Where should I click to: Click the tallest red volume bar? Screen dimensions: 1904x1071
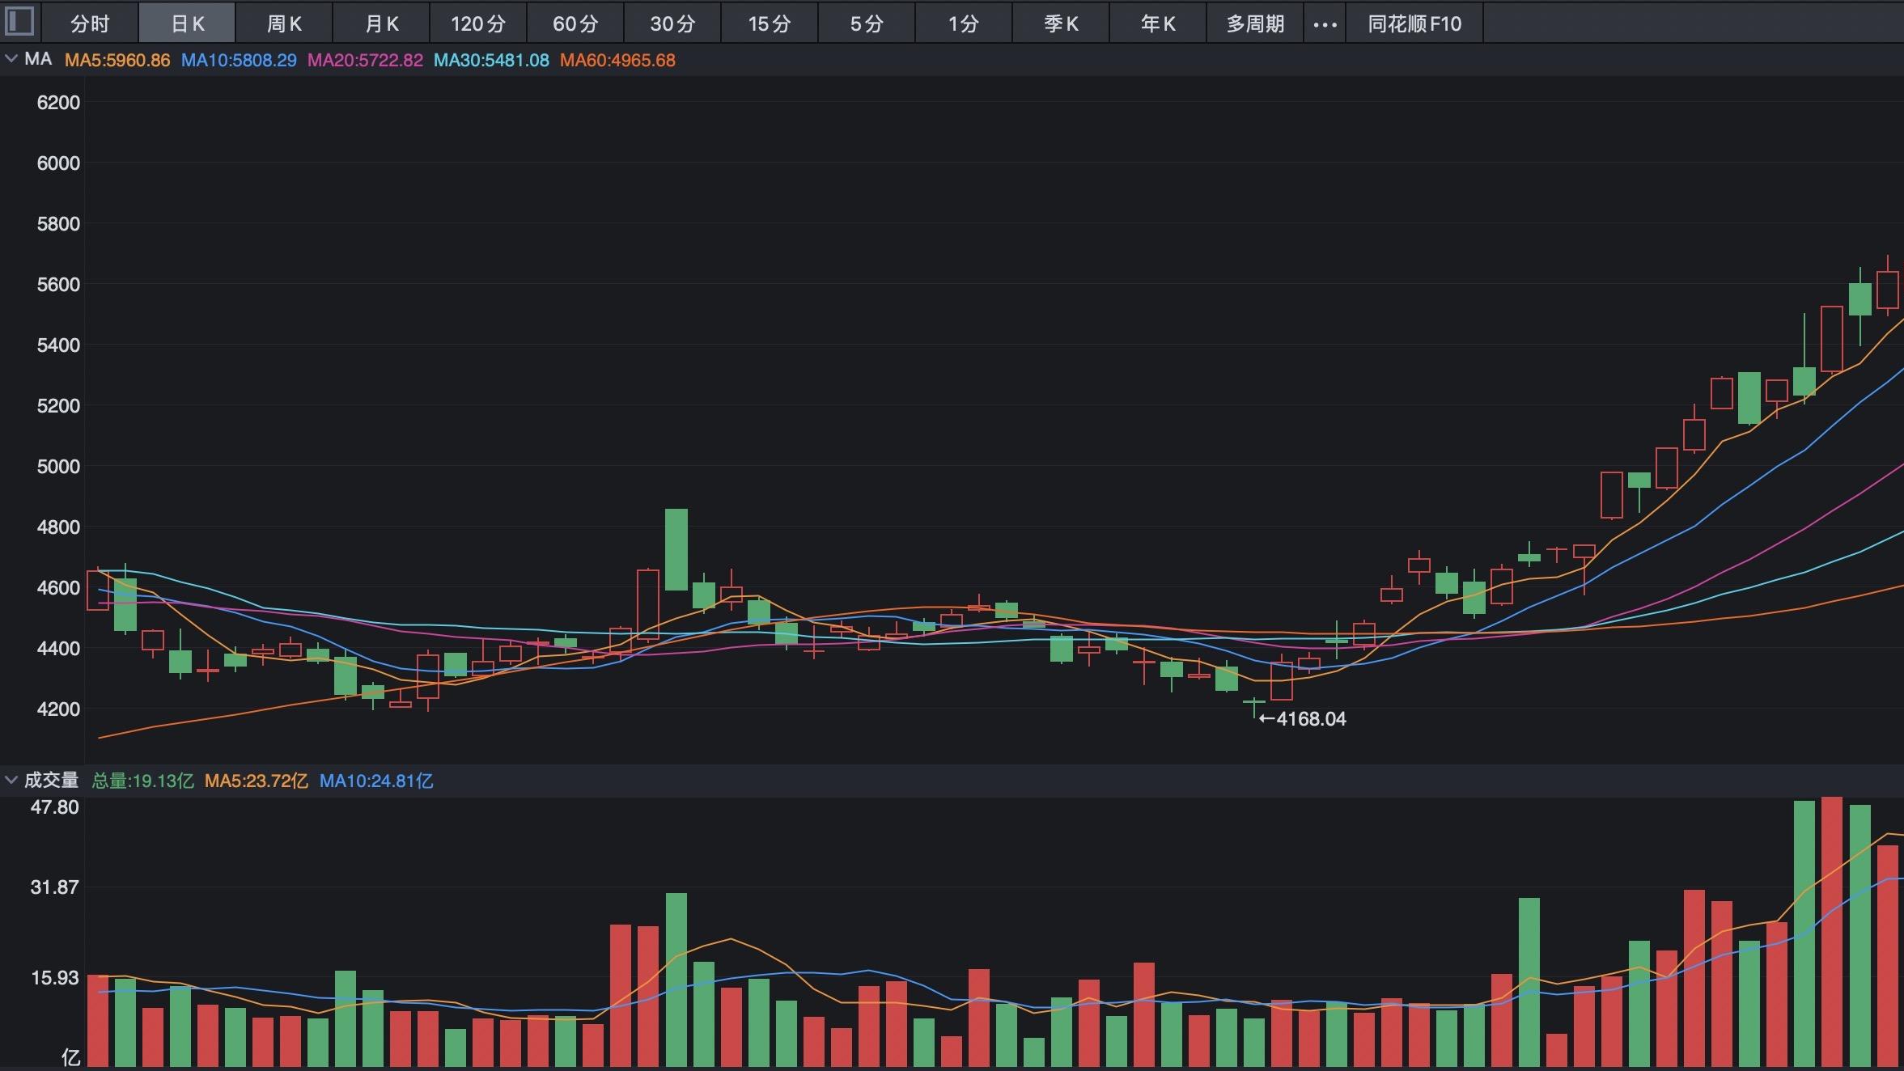coord(1832,931)
